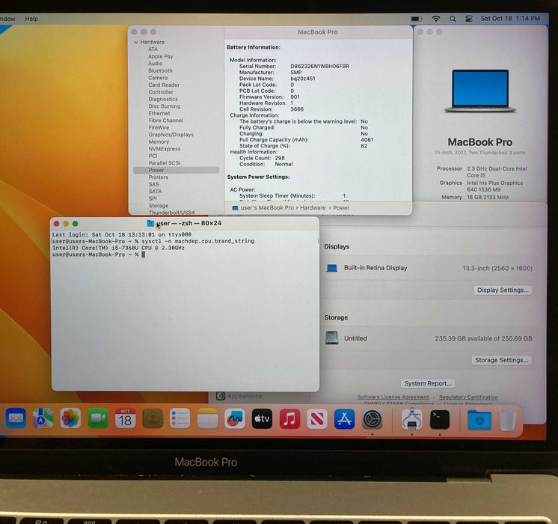The height and width of the screenshot is (524, 558).
Task: Select Graphics/Displays in hardware list
Action: 171,135
